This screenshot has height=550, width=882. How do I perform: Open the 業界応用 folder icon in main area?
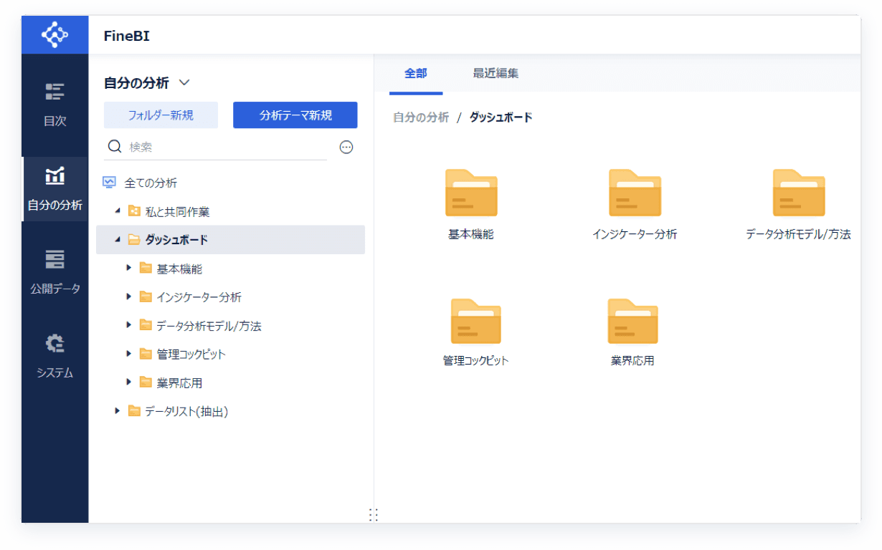point(632,322)
